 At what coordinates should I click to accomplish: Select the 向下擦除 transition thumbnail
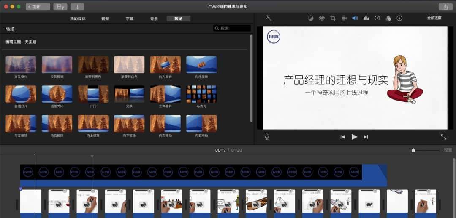click(129, 123)
